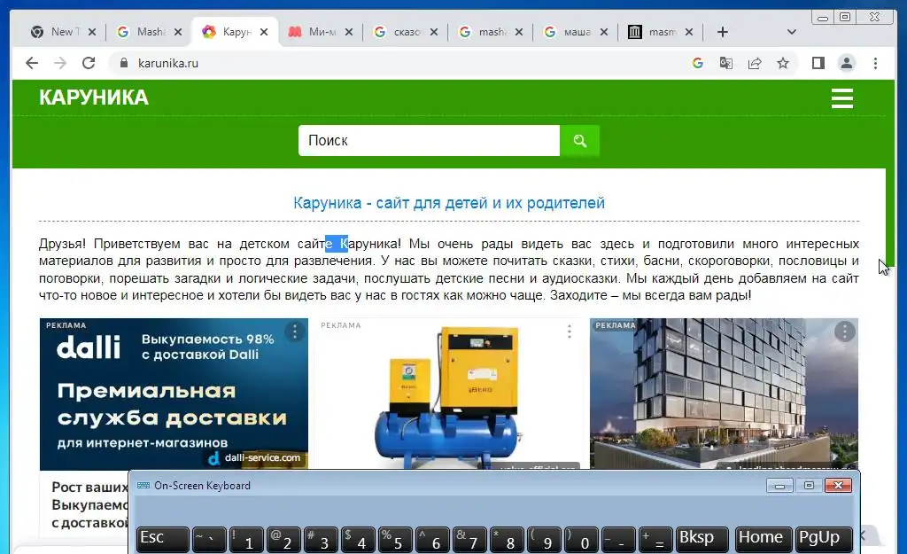
Task: Open the dalli delivery service ad
Action: click(174, 394)
